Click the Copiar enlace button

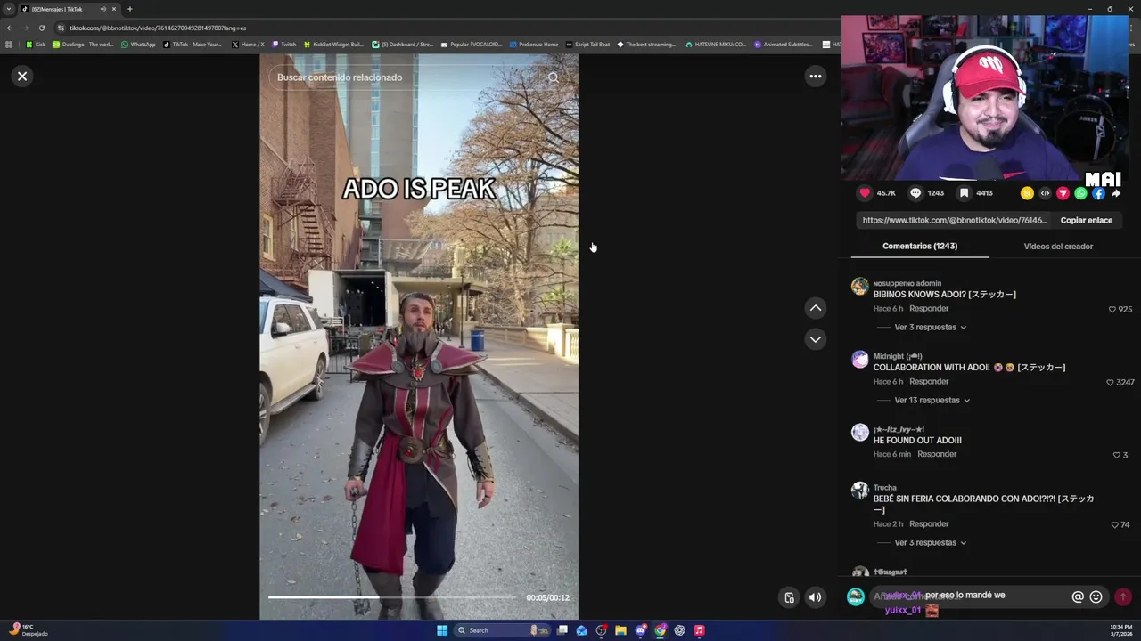(1086, 220)
